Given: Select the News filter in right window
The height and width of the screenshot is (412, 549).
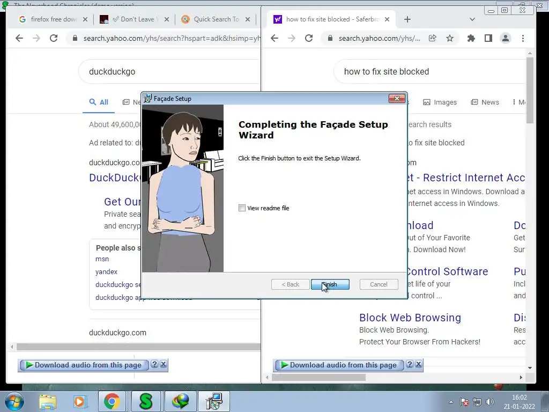Looking at the screenshot, I should (x=485, y=102).
